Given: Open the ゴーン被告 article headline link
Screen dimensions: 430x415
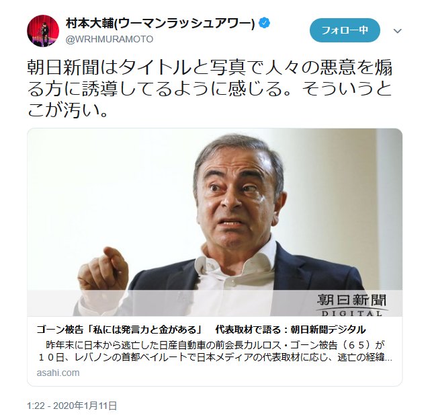Looking at the screenshot, I should point(201,329).
